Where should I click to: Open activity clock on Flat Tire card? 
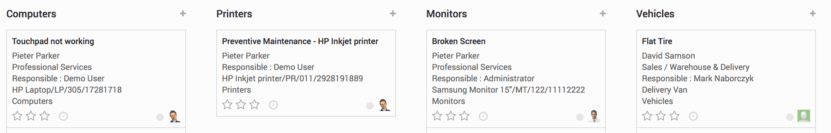point(693,116)
